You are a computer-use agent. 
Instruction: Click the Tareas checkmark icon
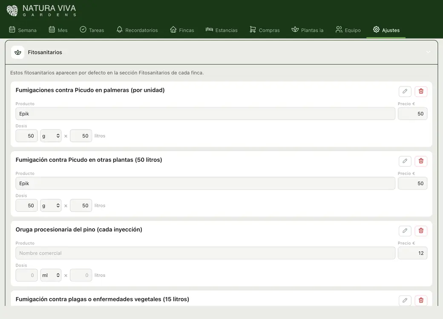click(83, 29)
